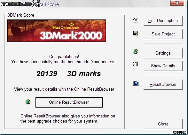Click the atom icon beside Show Details
This screenshot has width=188, height=135.
[136, 64]
